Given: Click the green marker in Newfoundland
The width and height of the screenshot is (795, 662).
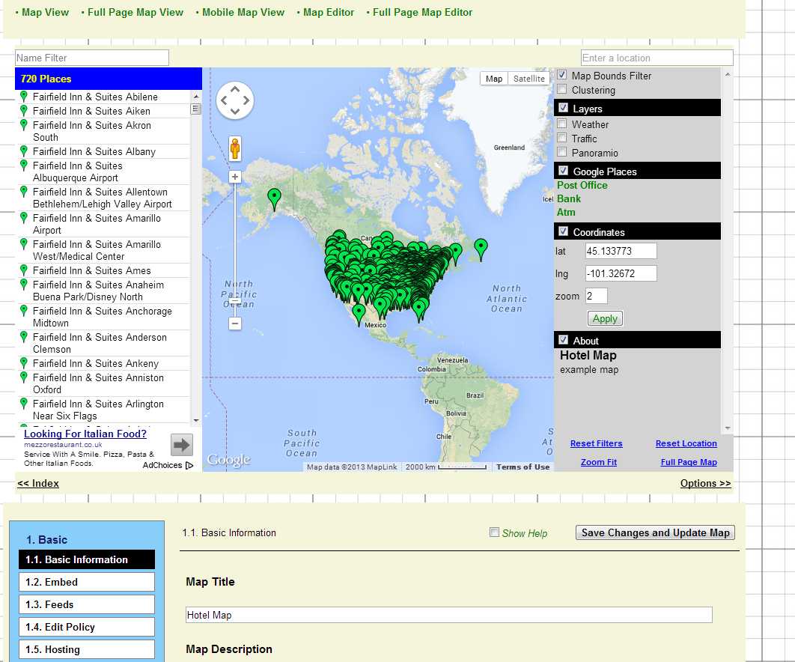Looking at the screenshot, I should 481,249.
